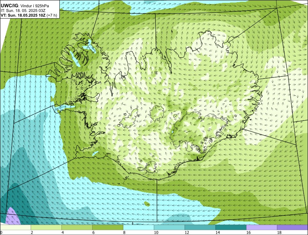Click legend scale label "0"

(x=1, y=232)
